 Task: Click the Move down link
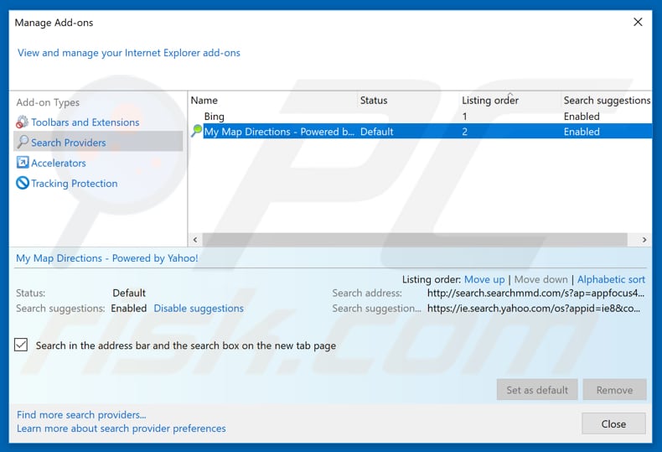pos(540,279)
